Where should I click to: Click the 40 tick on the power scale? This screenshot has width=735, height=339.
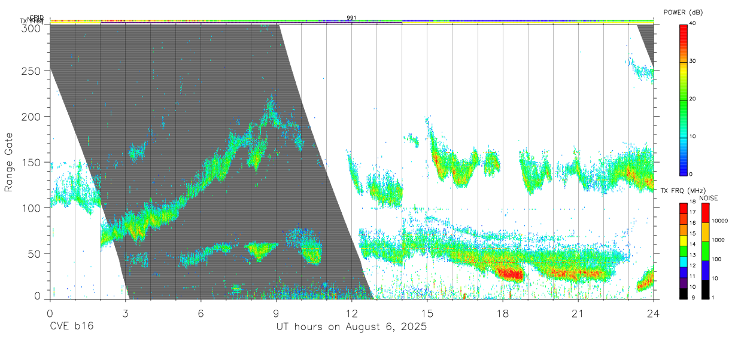[693, 23]
